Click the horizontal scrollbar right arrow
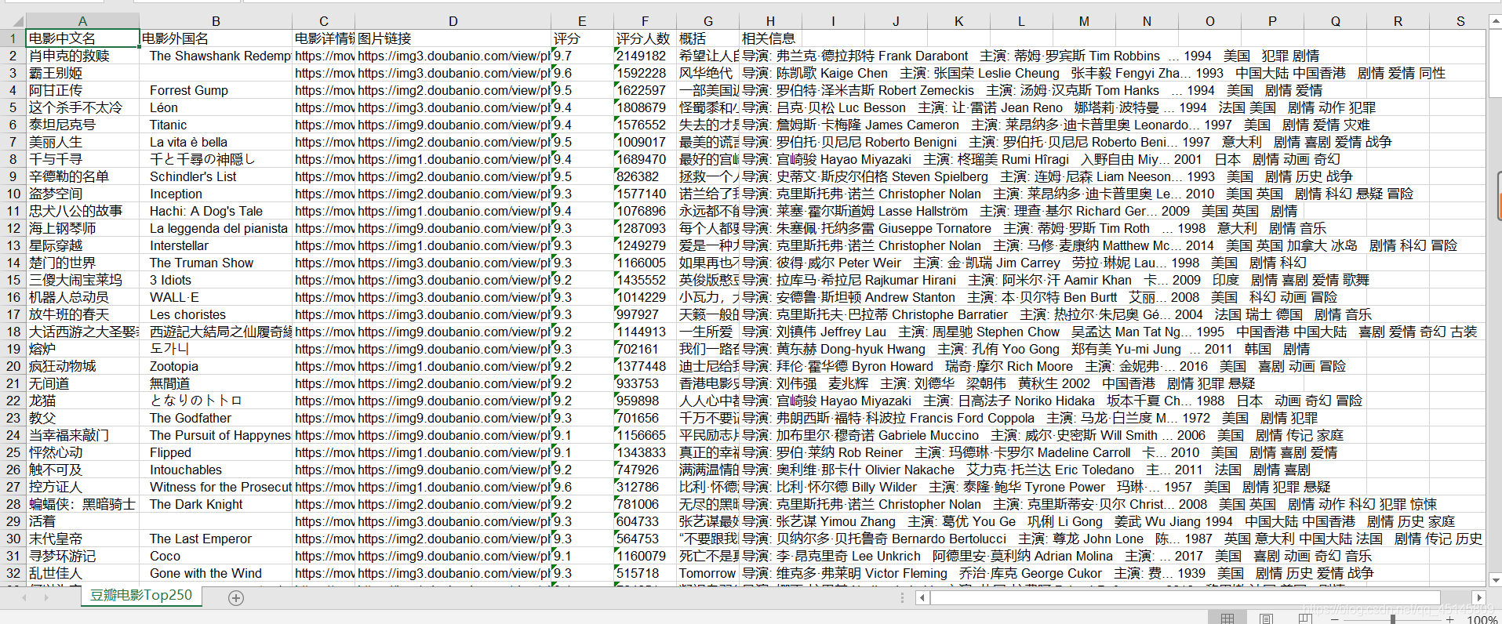Viewport: 1502px width, 624px height. (x=1479, y=598)
